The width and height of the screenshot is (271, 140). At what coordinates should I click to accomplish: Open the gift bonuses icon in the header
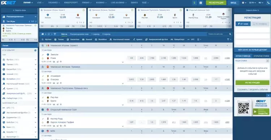click(201, 3)
